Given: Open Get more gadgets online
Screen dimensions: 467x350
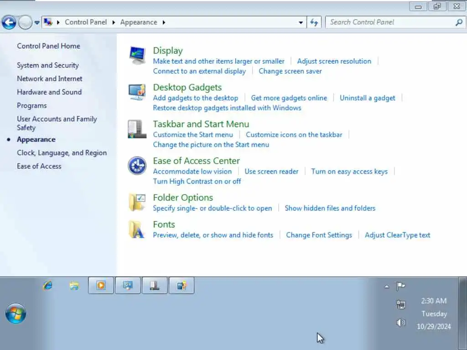Looking at the screenshot, I should click(289, 98).
